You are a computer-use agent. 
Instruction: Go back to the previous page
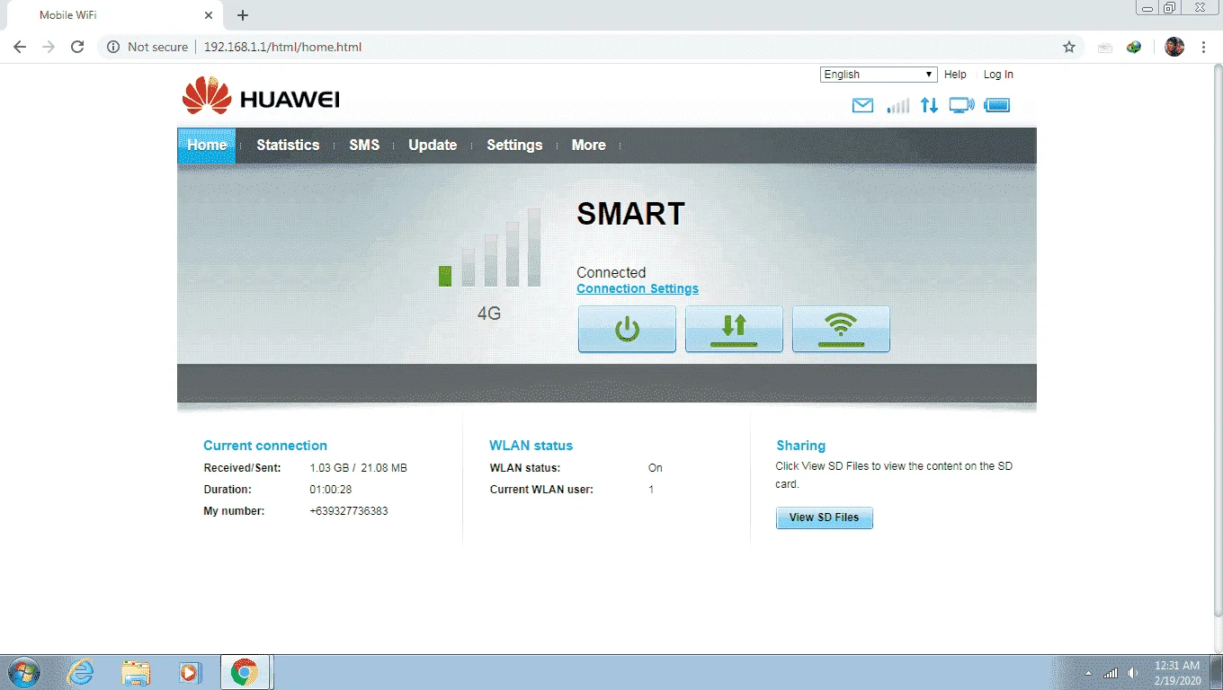pyautogui.click(x=20, y=47)
